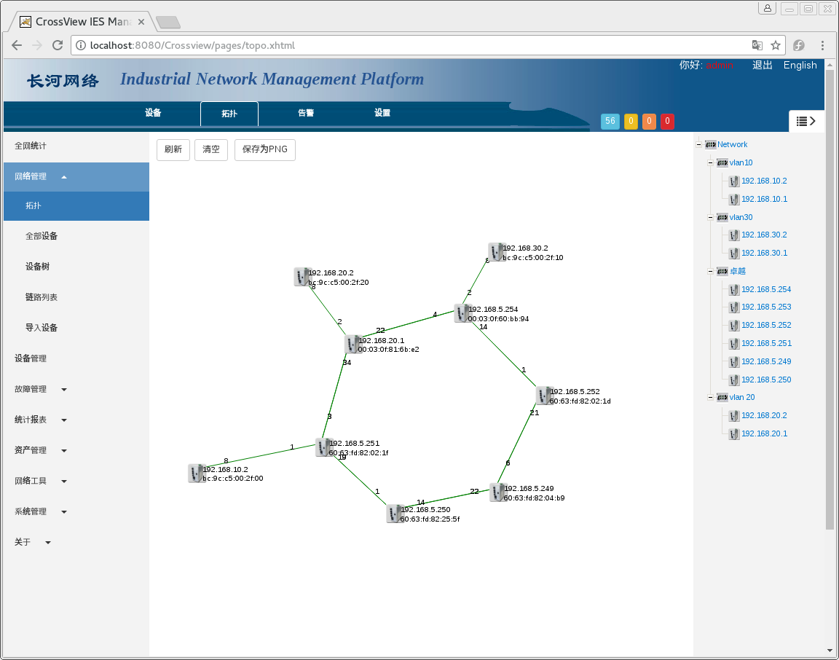The width and height of the screenshot is (839, 660).
Task: Select 192.168.5.251 in the device tree
Action: pyautogui.click(x=765, y=343)
